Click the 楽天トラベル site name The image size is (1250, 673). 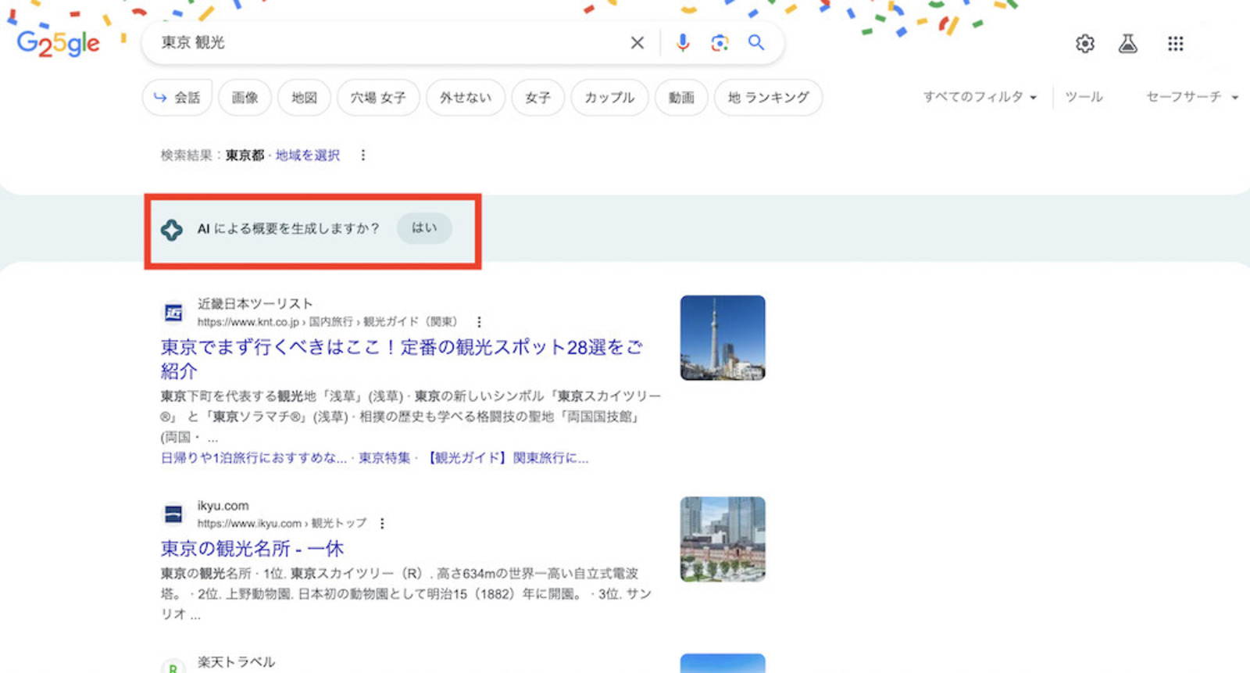pos(236,662)
